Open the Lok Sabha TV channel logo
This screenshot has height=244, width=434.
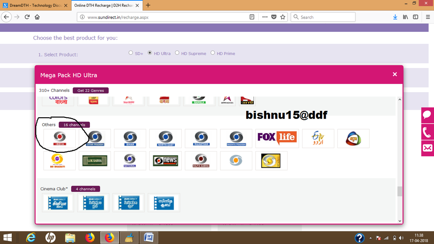click(x=95, y=161)
